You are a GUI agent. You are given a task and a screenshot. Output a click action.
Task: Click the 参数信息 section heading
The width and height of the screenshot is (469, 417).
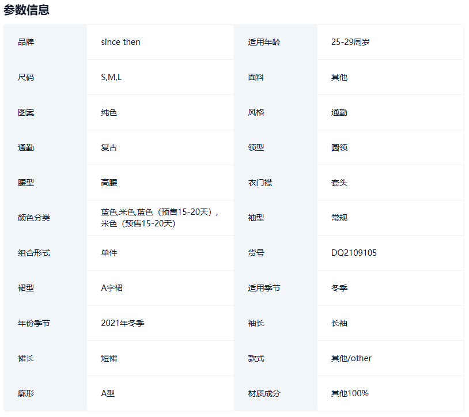point(27,10)
